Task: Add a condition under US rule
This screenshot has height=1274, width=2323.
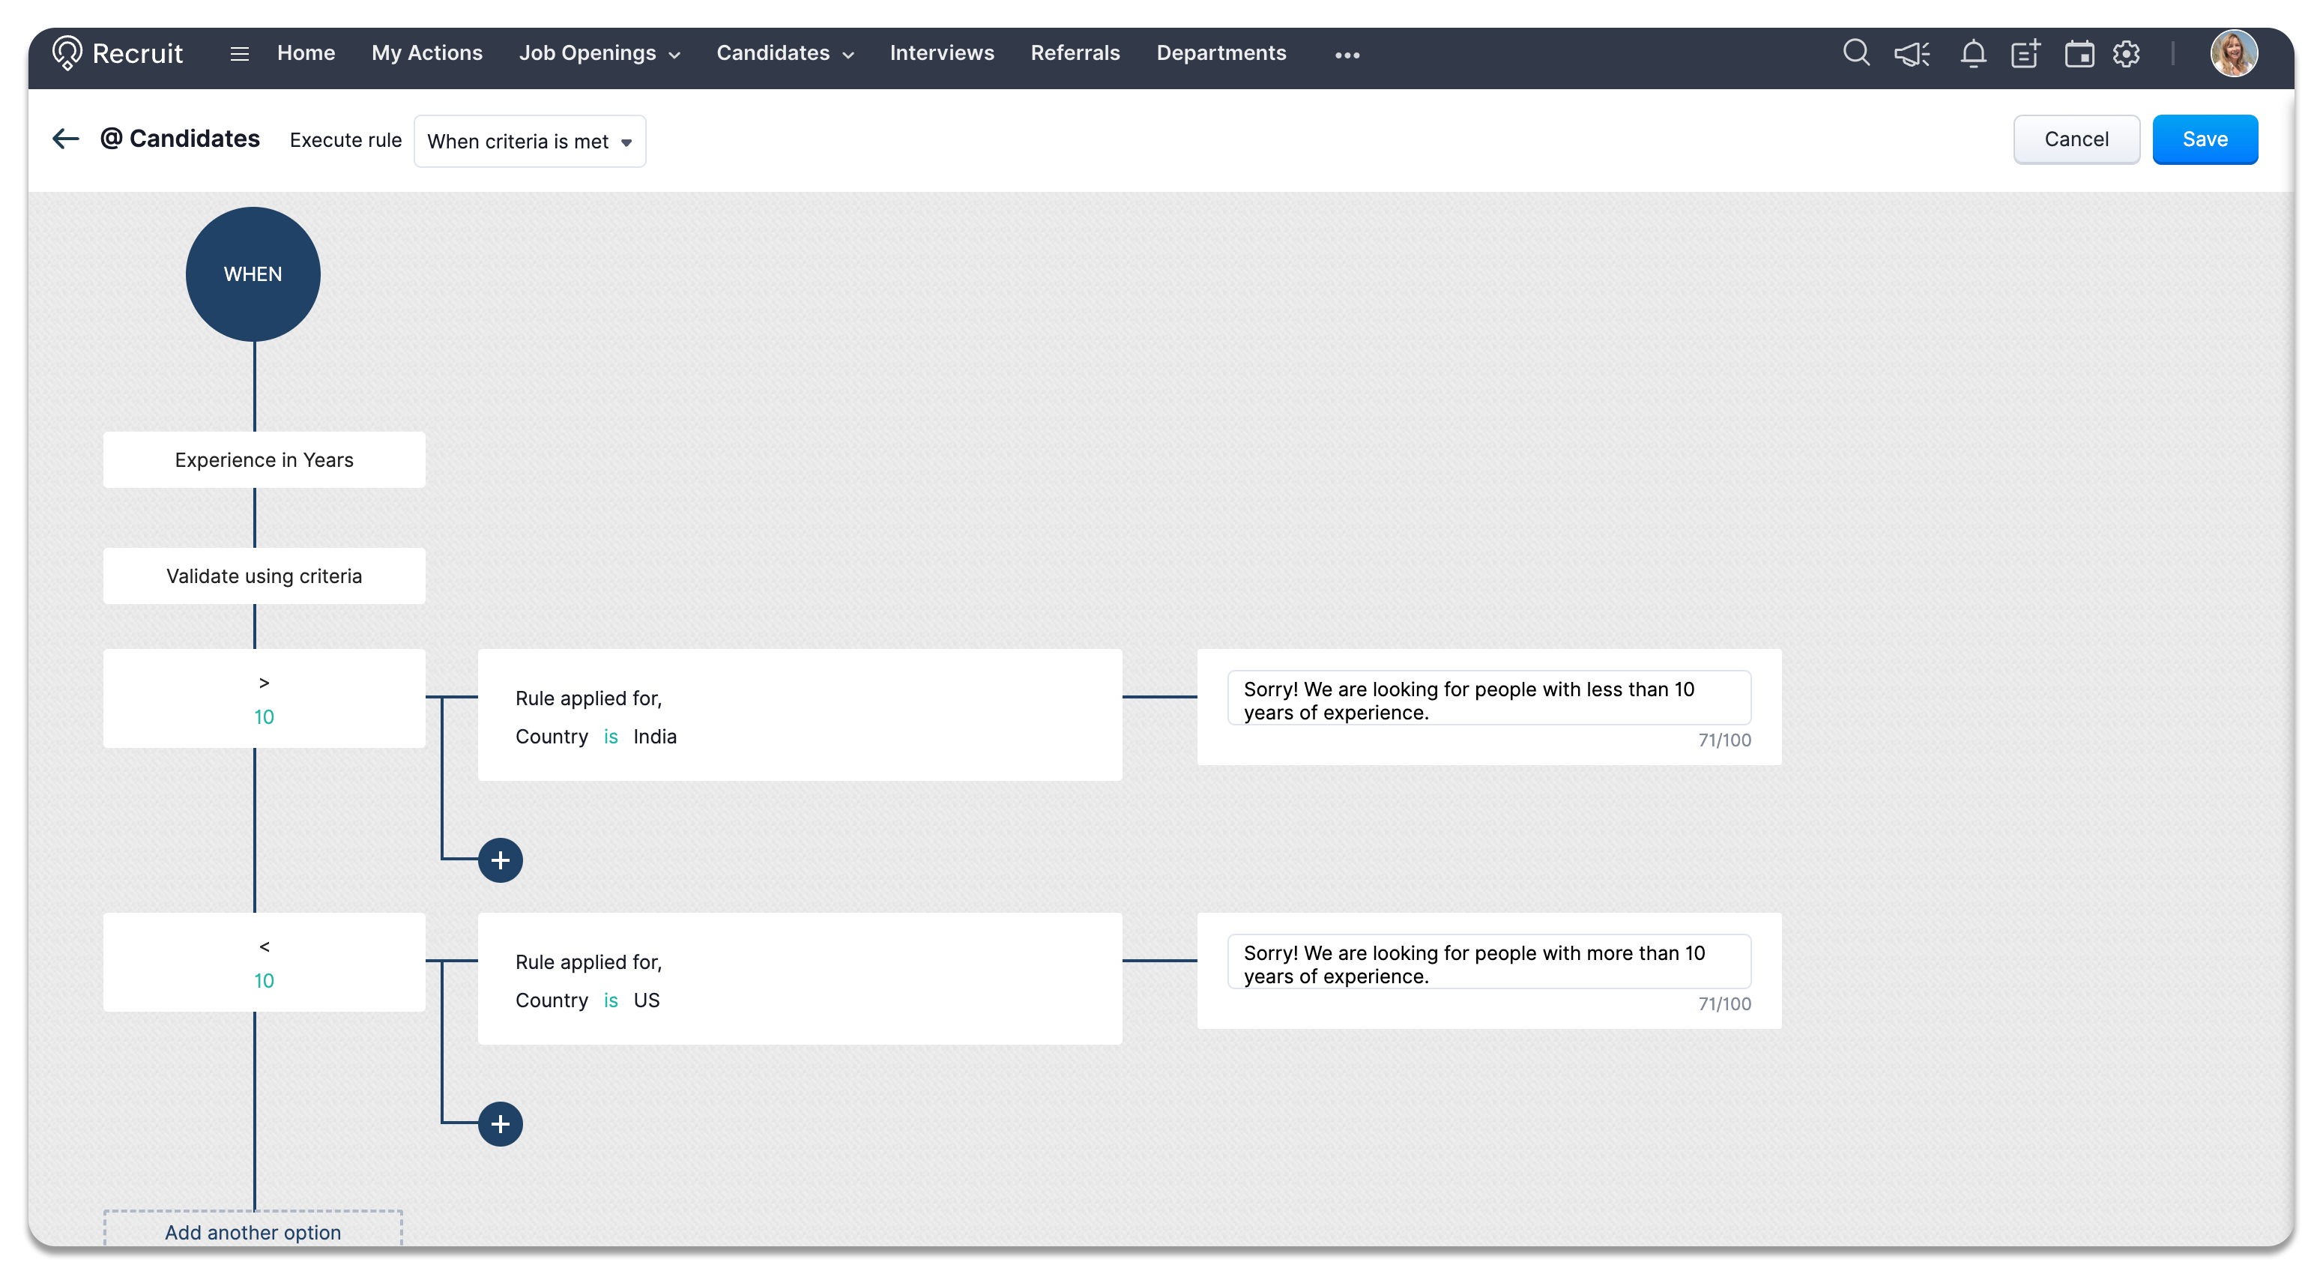Action: pyautogui.click(x=501, y=1123)
